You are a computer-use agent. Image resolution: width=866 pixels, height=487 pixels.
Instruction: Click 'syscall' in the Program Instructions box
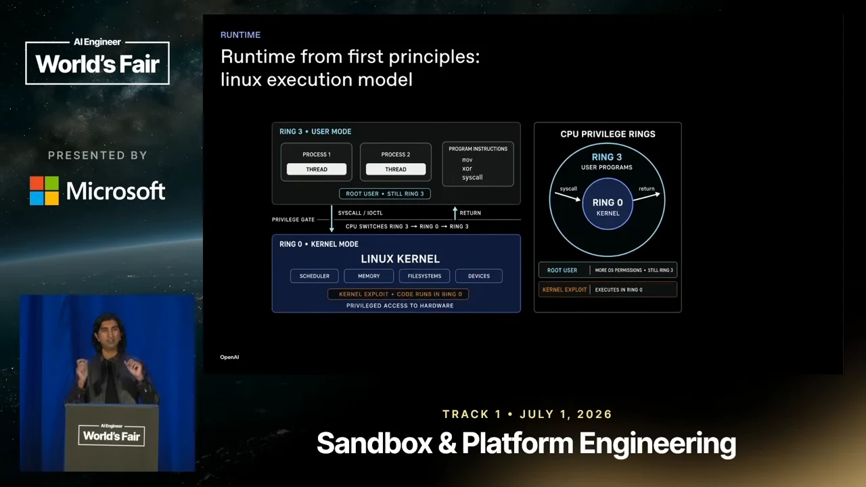(x=472, y=177)
